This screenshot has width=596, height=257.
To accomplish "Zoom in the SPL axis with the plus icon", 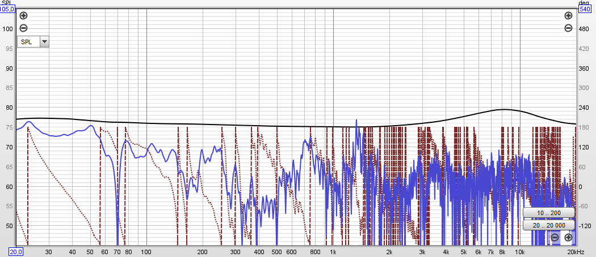I will click(x=24, y=16).
